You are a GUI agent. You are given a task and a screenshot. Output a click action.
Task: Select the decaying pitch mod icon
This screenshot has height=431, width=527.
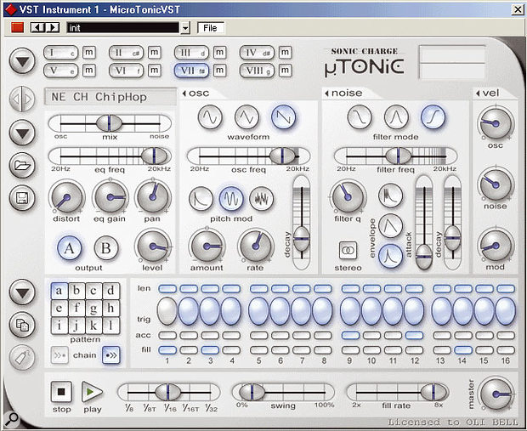(x=201, y=199)
